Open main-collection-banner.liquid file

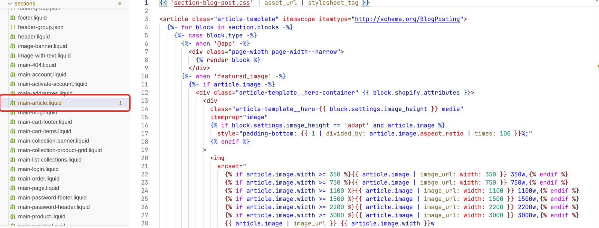(53, 141)
